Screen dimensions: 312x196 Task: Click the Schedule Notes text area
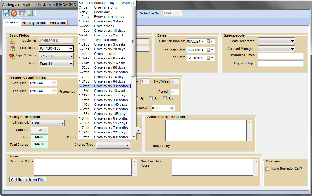click(83, 167)
